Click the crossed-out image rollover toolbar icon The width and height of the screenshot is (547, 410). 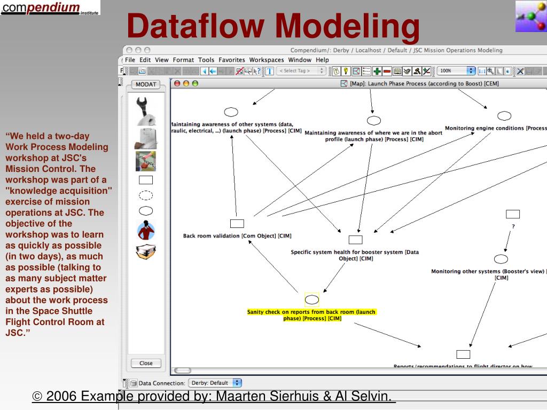[x=239, y=71]
